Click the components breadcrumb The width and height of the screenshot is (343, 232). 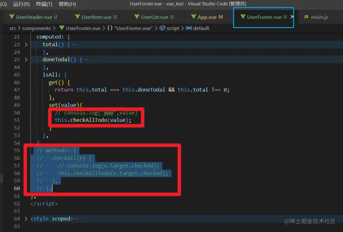[36, 28]
